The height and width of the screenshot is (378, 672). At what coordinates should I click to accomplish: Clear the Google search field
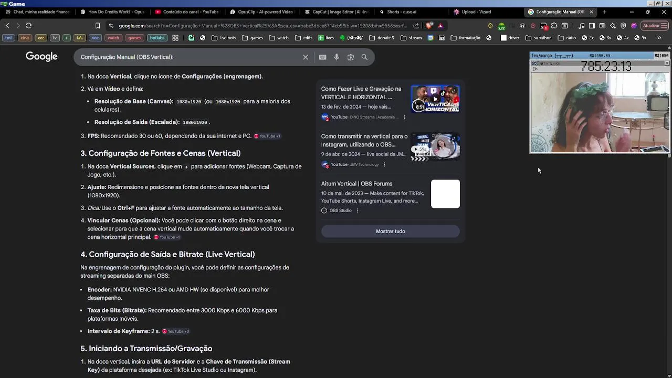(305, 57)
